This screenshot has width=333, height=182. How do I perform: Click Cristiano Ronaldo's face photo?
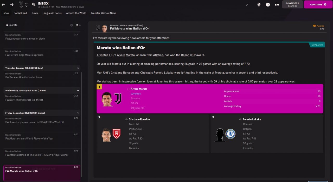tap(106, 135)
